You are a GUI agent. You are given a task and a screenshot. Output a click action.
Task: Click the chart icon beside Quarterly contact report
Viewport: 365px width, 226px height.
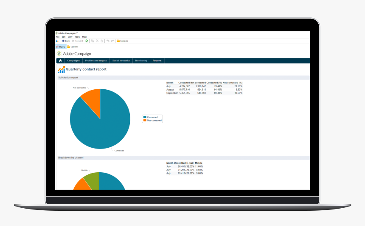62,69
